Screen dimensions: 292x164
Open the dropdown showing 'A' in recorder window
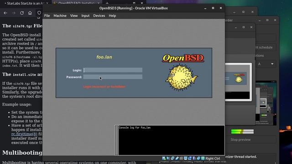click(266, 64)
